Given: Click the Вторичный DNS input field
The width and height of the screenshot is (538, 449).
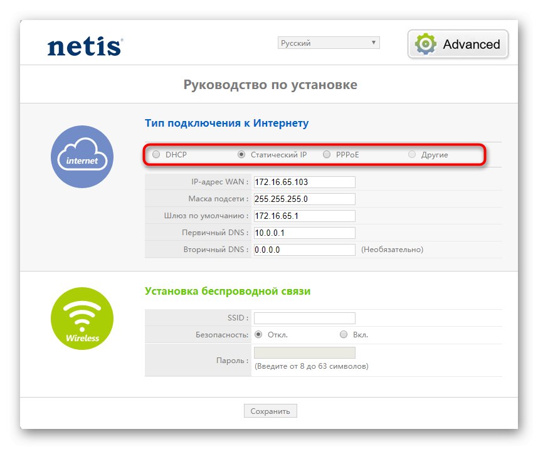Looking at the screenshot, I should (x=303, y=250).
